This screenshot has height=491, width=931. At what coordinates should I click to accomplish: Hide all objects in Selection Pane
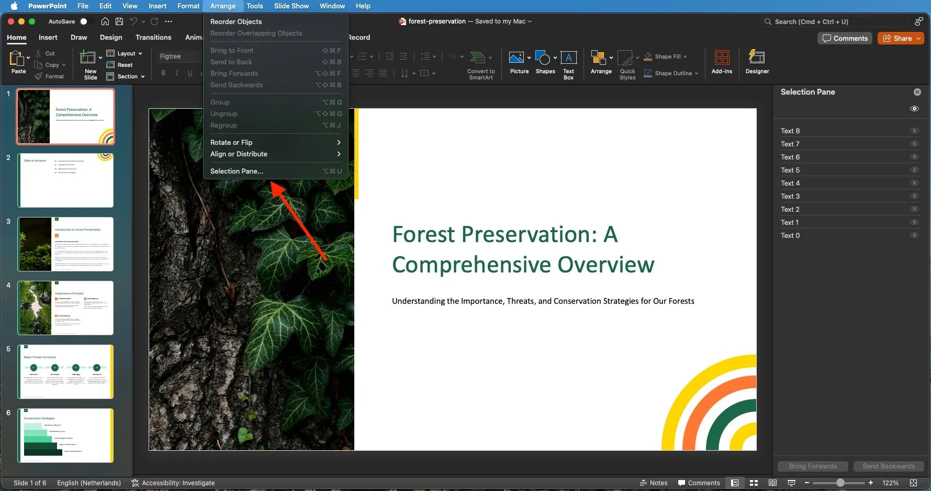(914, 108)
